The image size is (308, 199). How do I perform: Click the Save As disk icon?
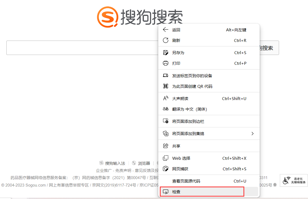point(166,53)
